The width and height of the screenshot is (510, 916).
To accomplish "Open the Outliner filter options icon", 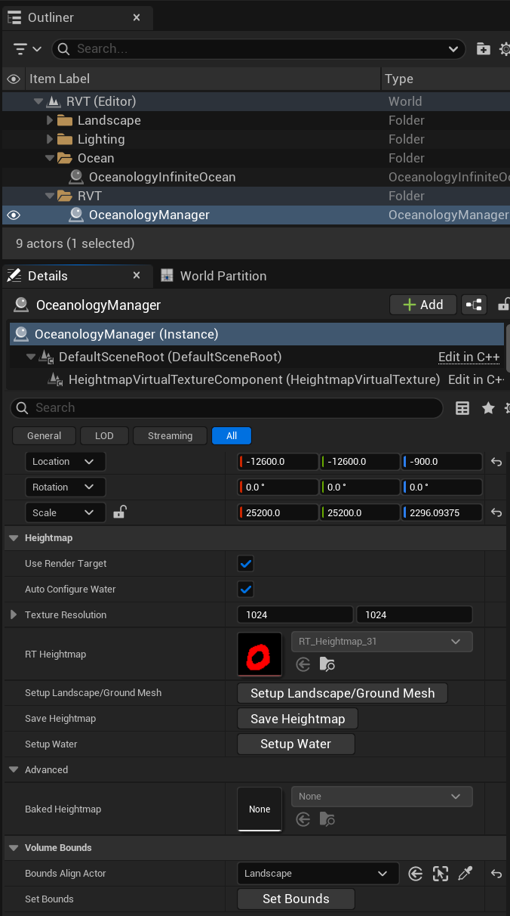I will point(27,49).
